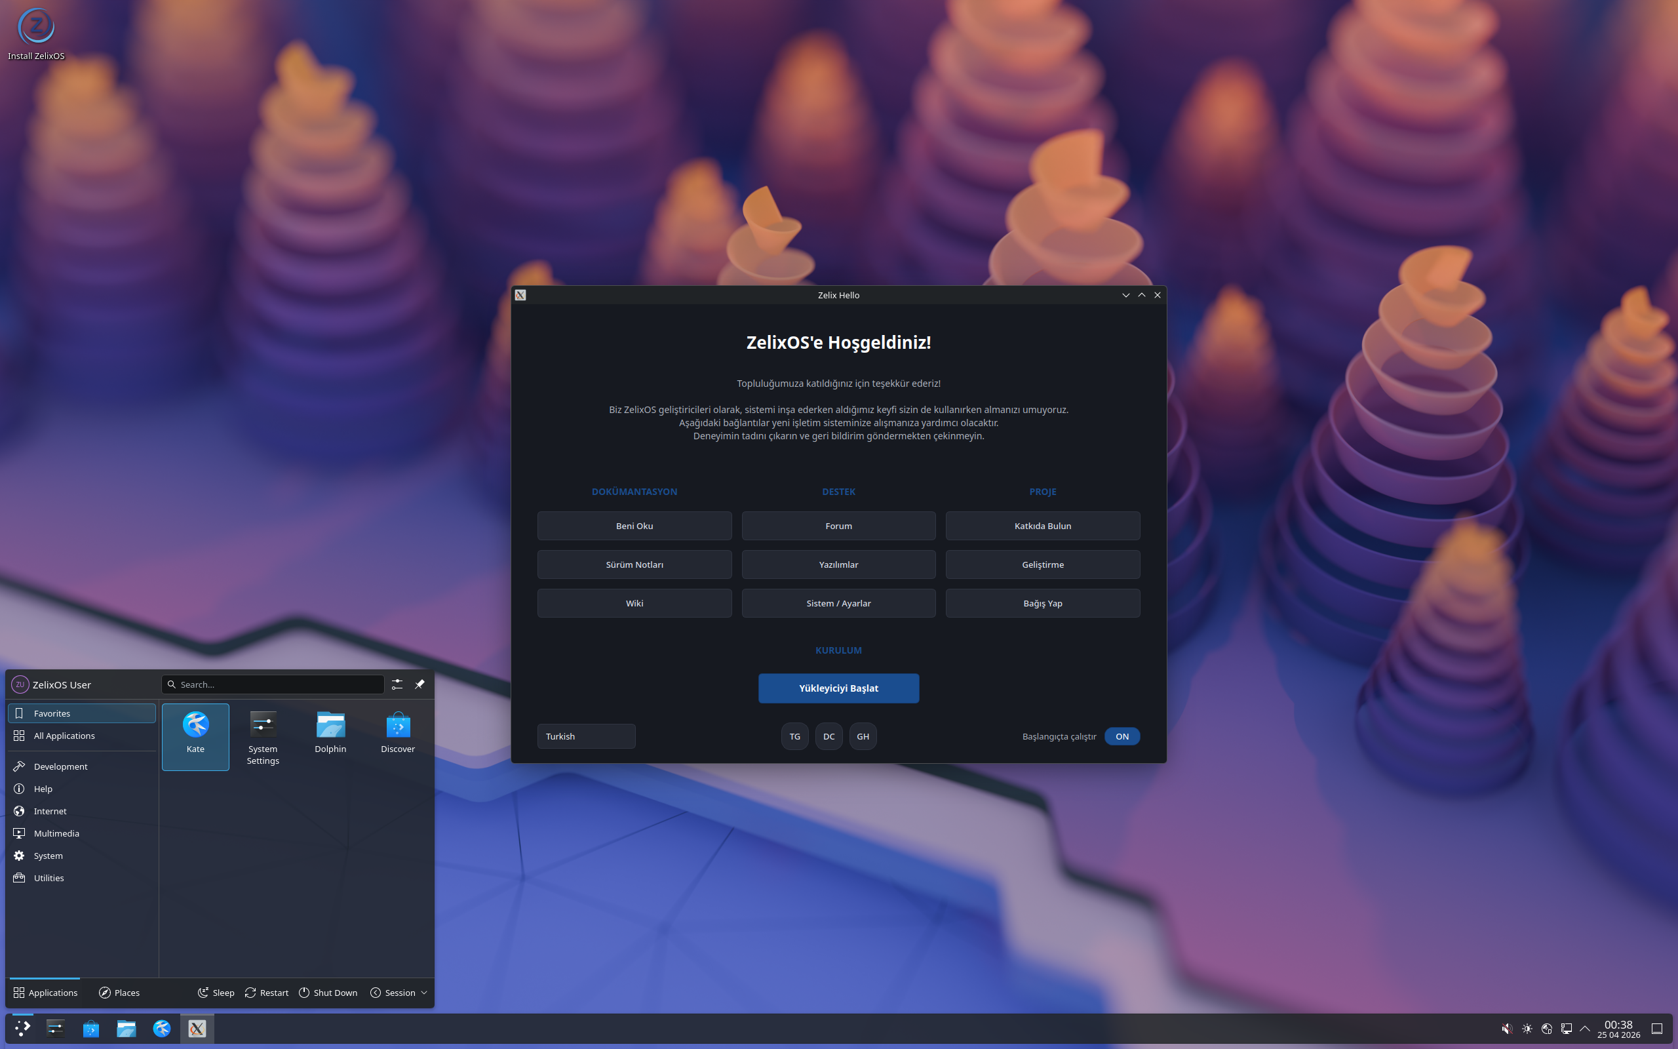Open Kate icon on taskbar
The width and height of the screenshot is (1678, 1049).
161,1028
